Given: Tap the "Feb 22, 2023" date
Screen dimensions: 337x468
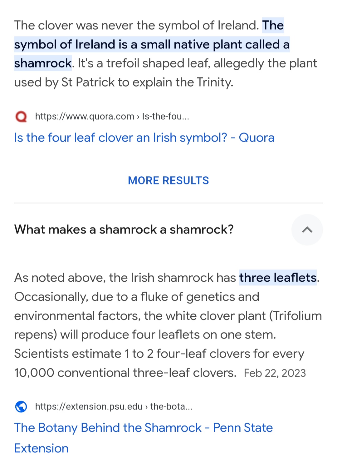Looking at the screenshot, I should 275,373.
